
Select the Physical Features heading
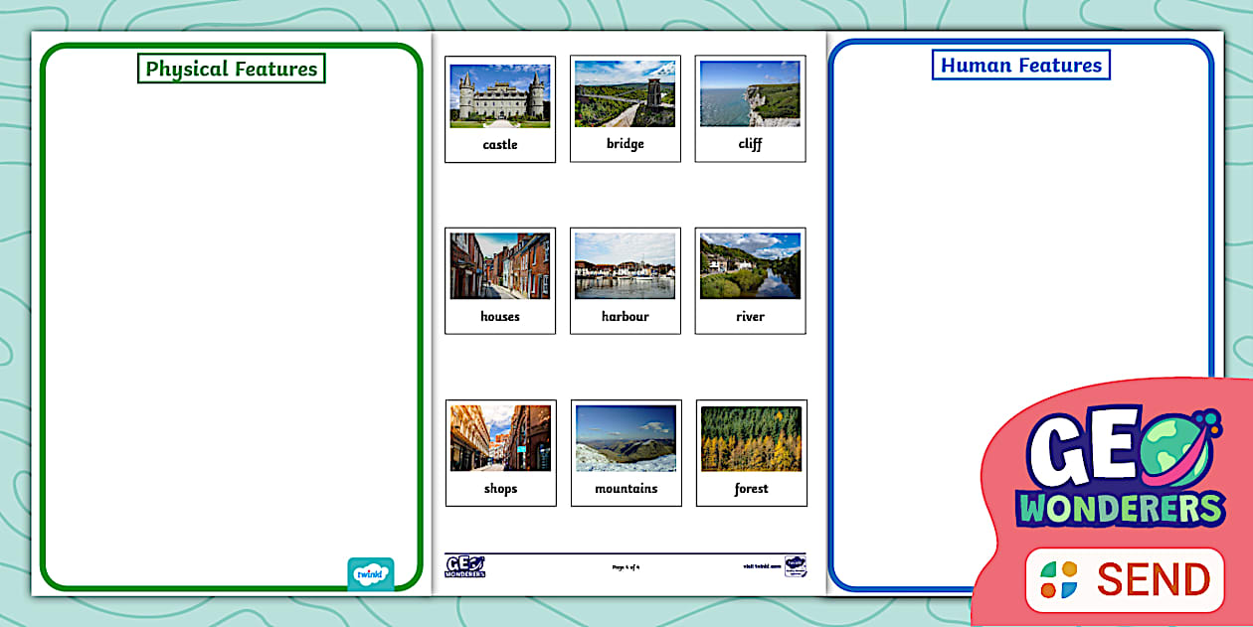click(231, 69)
